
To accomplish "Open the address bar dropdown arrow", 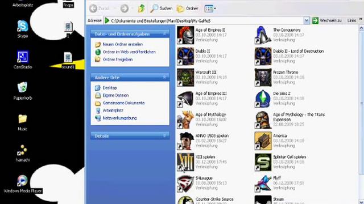I will pyautogui.click(x=307, y=20).
